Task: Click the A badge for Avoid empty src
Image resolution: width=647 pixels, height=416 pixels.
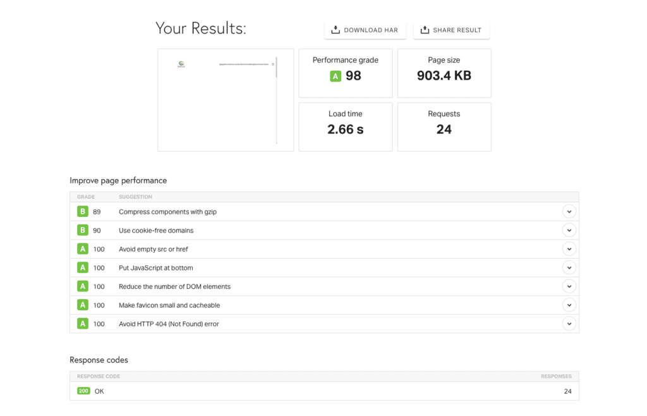Action: (83, 248)
